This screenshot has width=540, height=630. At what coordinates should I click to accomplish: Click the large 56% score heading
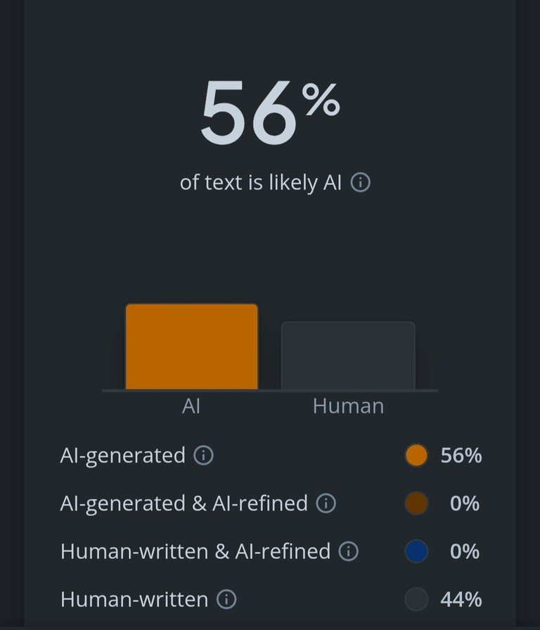click(x=270, y=112)
